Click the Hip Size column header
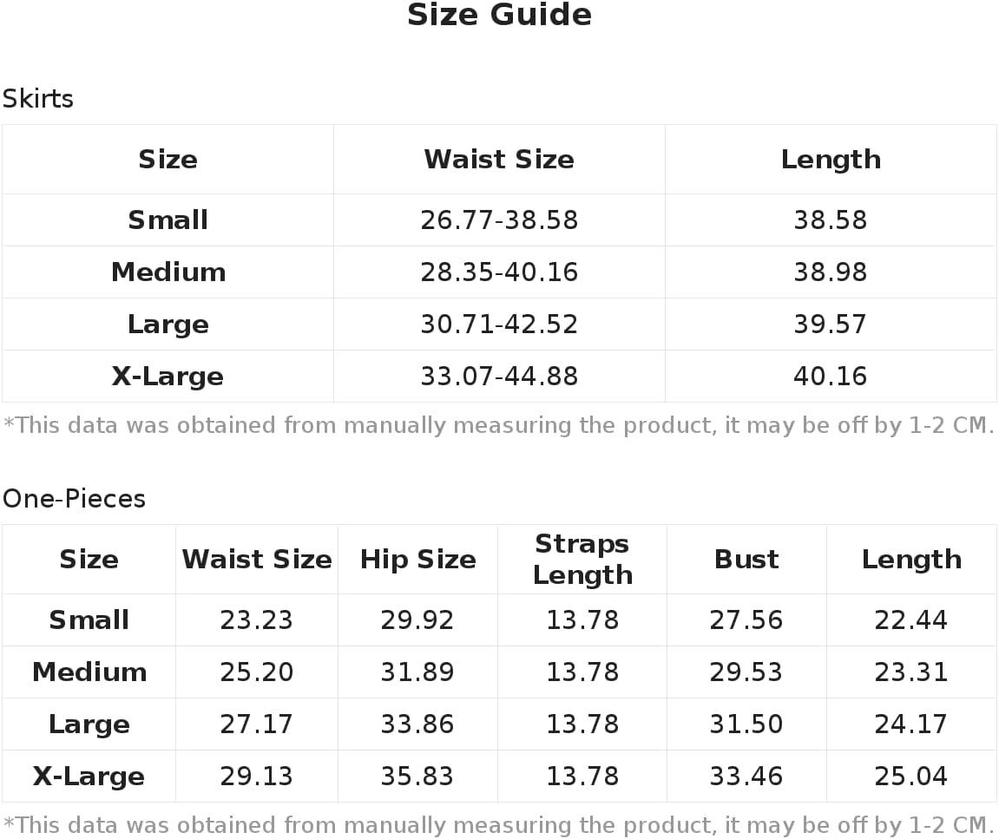999x839 pixels. (x=417, y=560)
